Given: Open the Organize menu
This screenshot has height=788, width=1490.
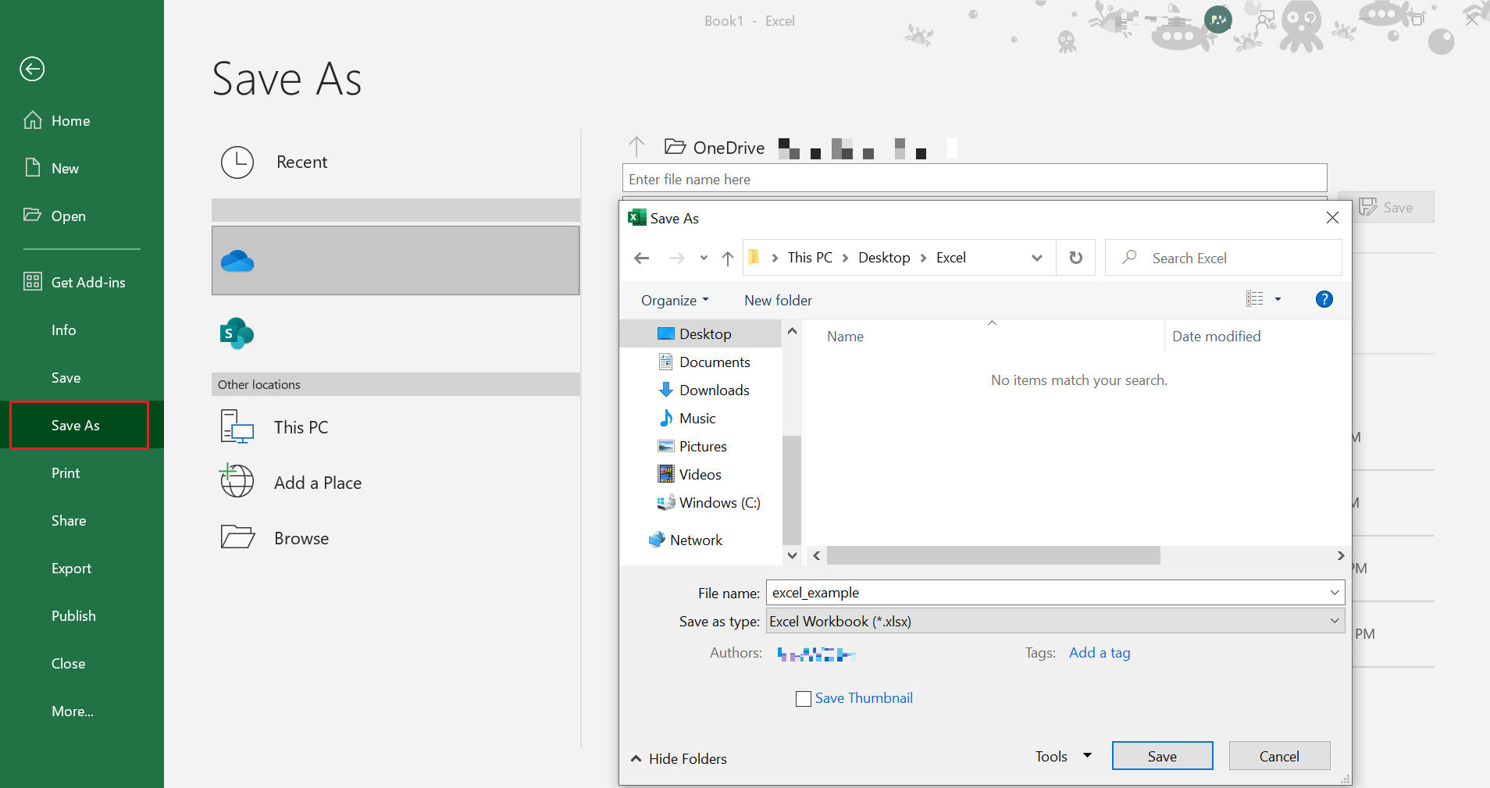Looking at the screenshot, I should [x=674, y=300].
